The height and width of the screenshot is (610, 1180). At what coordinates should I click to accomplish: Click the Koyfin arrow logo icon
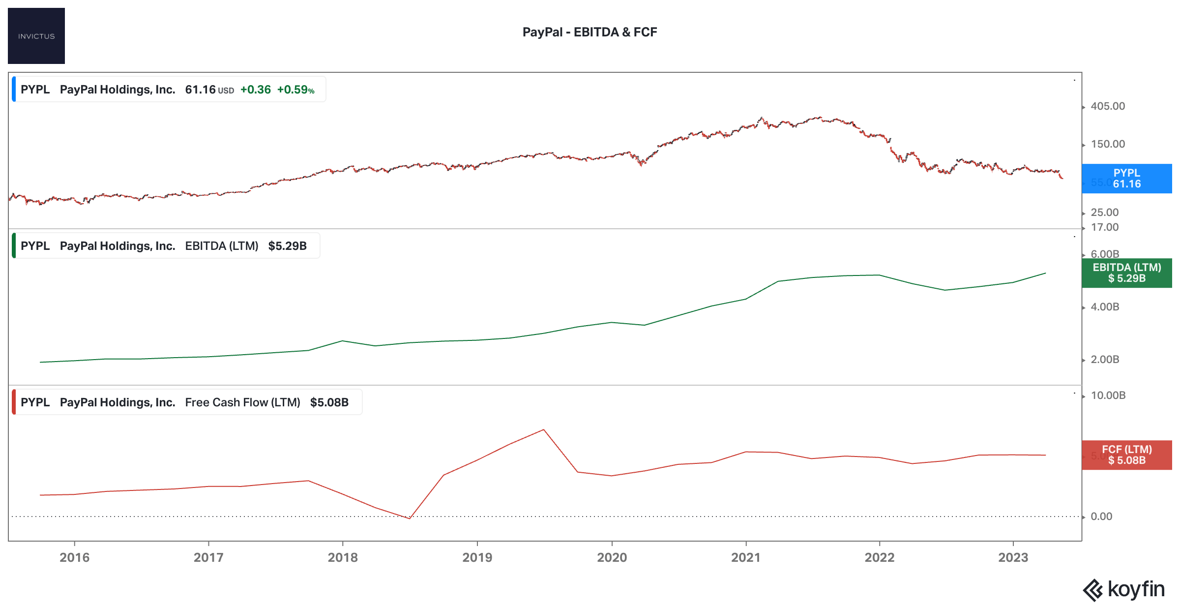pos(1093,590)
